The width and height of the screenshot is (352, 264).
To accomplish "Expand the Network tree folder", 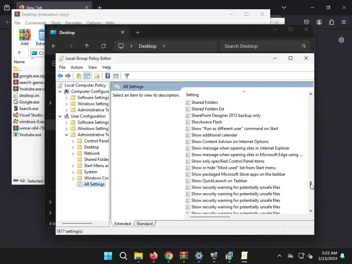I will (73, 154).
